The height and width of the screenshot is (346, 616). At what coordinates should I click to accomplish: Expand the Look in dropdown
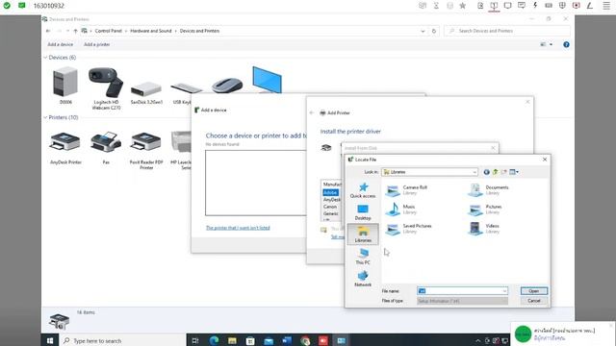tap(475, 172)
